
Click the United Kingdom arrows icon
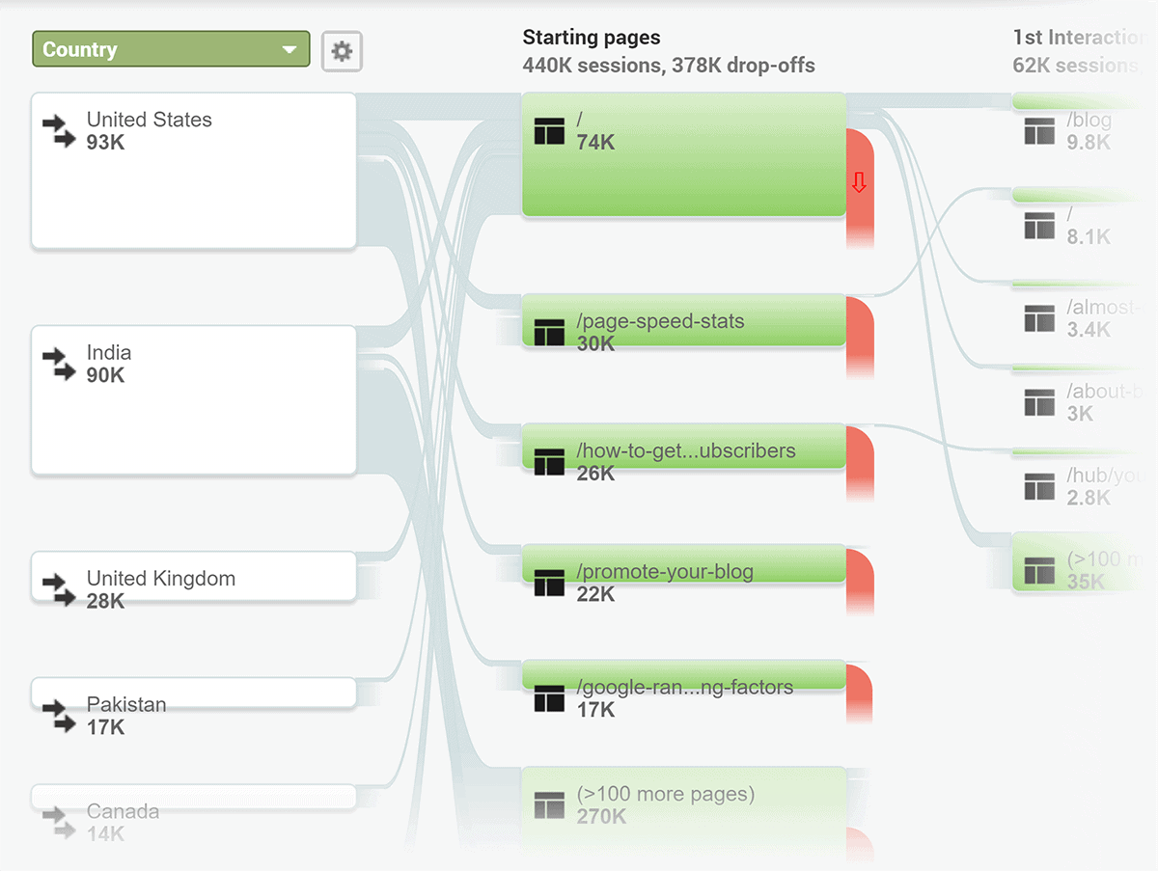[x=59, y=590]
